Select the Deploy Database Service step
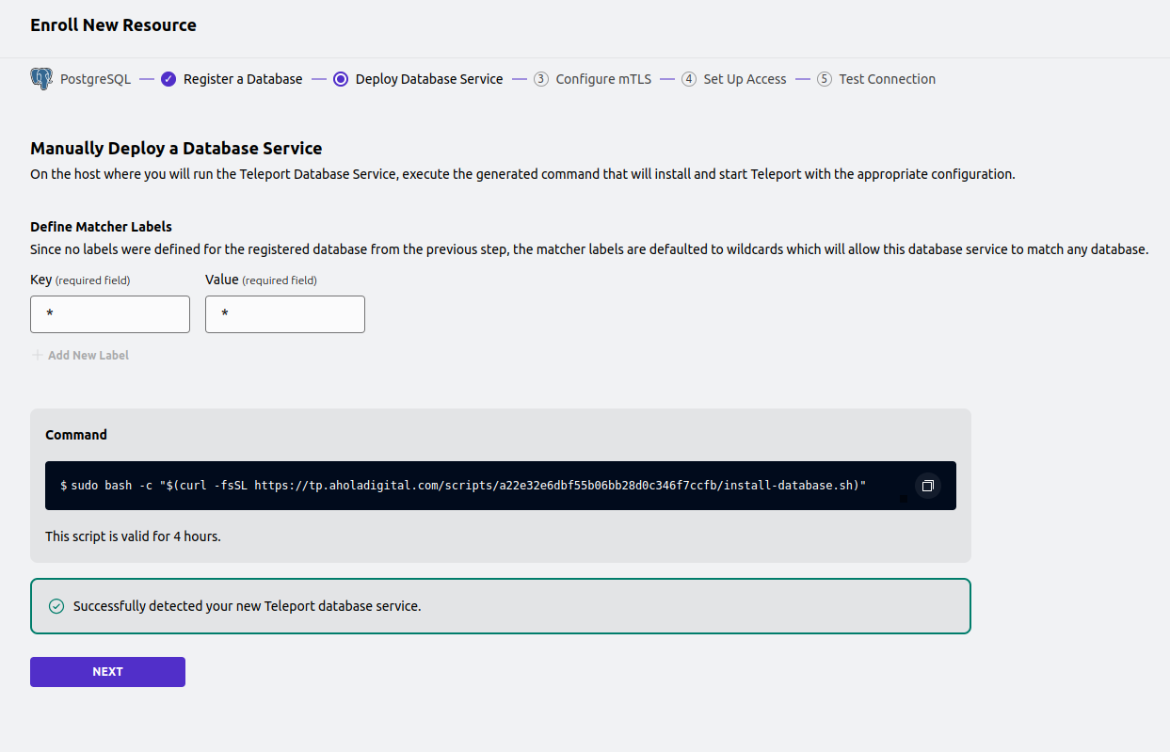The image size is (1170, 752). click(x=429, y=79)
